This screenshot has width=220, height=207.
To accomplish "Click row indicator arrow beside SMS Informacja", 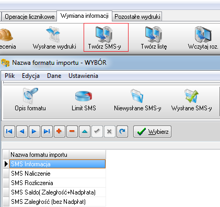I will tap(6, 164).
